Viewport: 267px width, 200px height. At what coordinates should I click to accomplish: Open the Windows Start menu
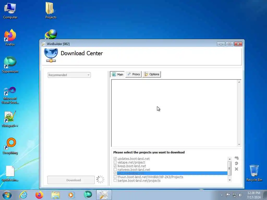pos(7,195)
